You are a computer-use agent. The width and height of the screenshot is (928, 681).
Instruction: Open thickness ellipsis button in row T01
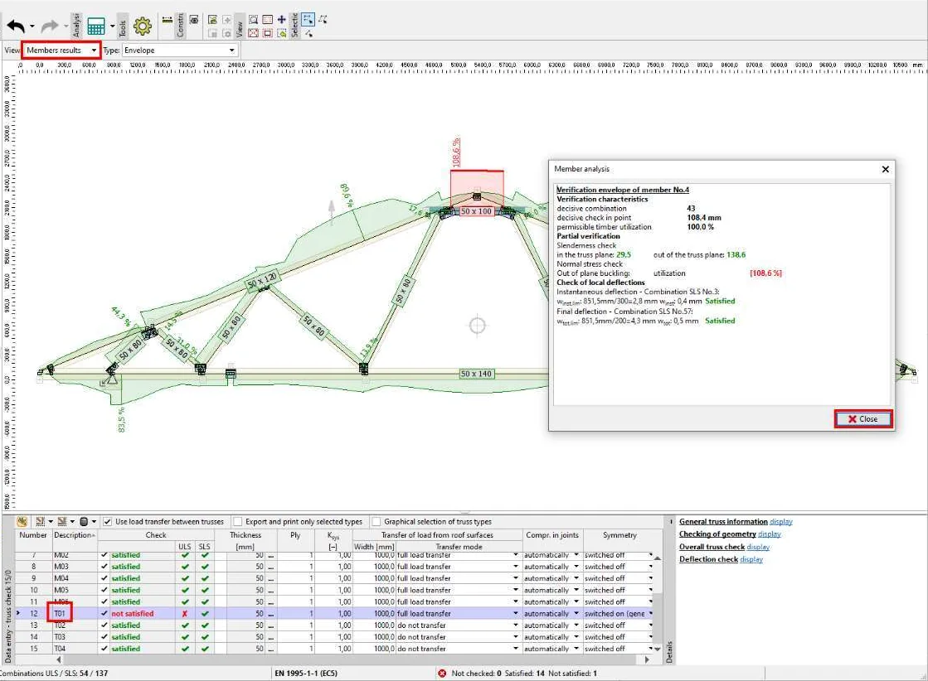(271, 614)
